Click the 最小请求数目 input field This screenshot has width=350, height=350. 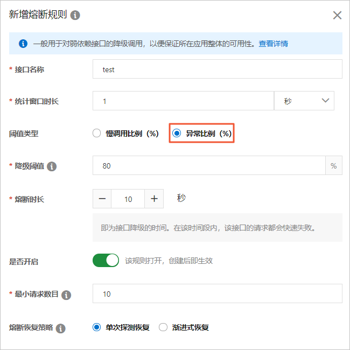[218, 293]
